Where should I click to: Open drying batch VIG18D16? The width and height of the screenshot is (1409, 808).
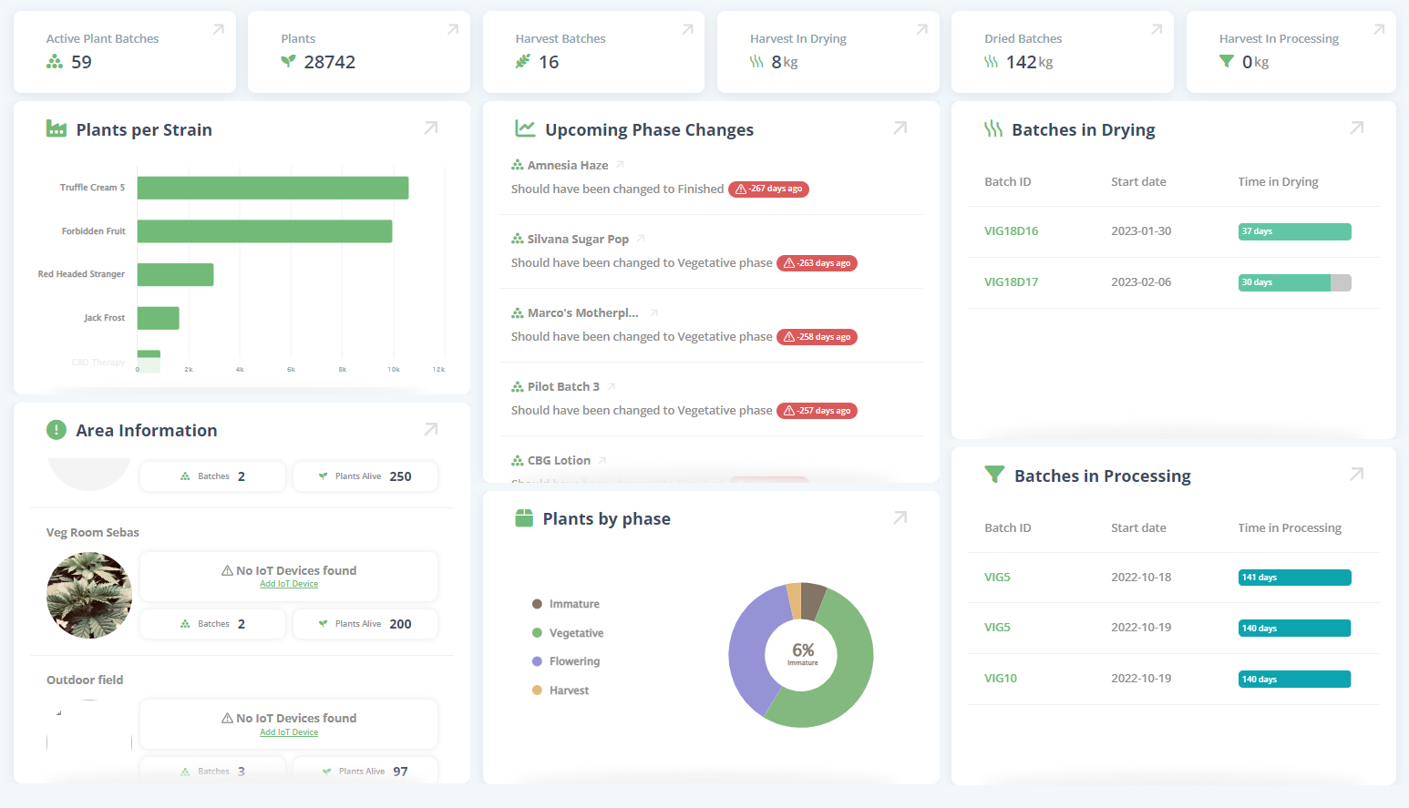[x=1011, y=231]
